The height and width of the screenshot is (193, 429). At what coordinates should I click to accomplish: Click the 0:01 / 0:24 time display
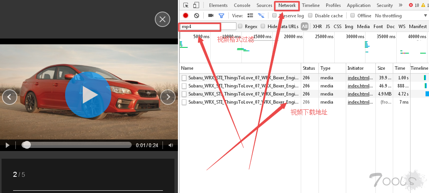pyautogui.click(x=147, y=145)
